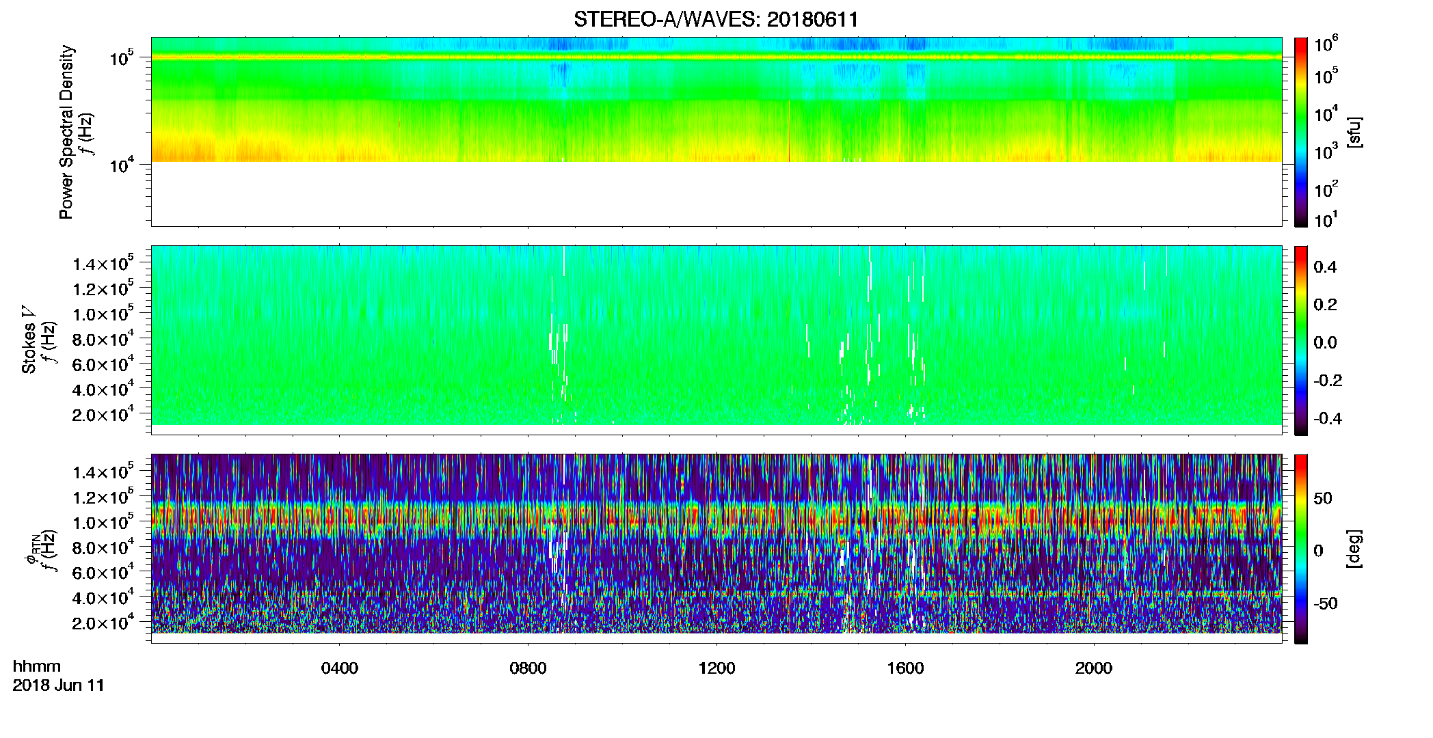The image size is (1433, 738).
Task: Select the 10^4 label on sfu colorbar
Action: tap(1326, 113)
